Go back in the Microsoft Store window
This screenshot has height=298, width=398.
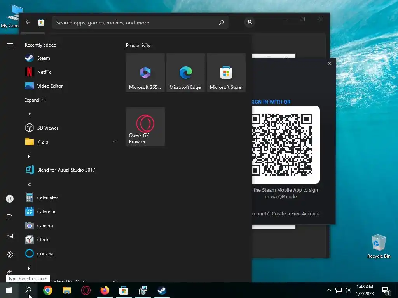[x=28, y=22]
